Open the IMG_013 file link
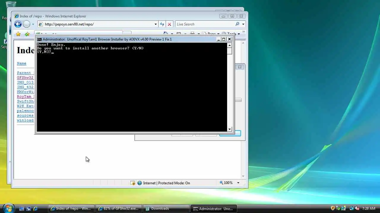Viewport: 380px width, 213px height. click(25, 82)
